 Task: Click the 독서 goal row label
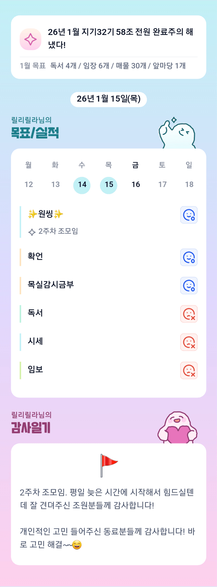[x=35, y=313]
